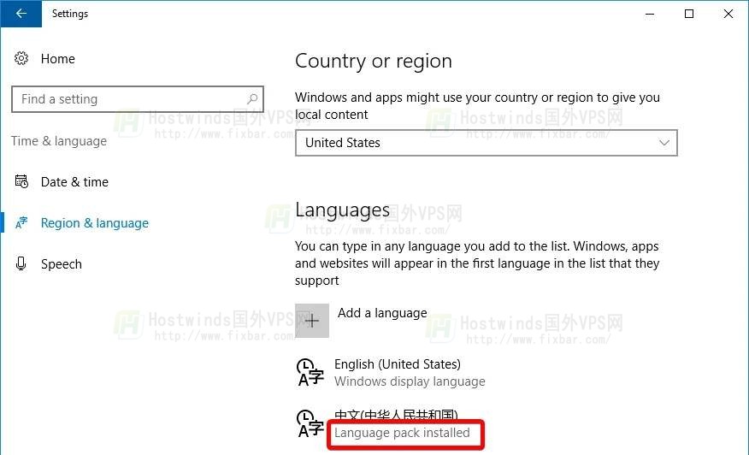Maximize the Settings window
The width and height of the screenshot is (749, 455).
(x=689, y=14)
